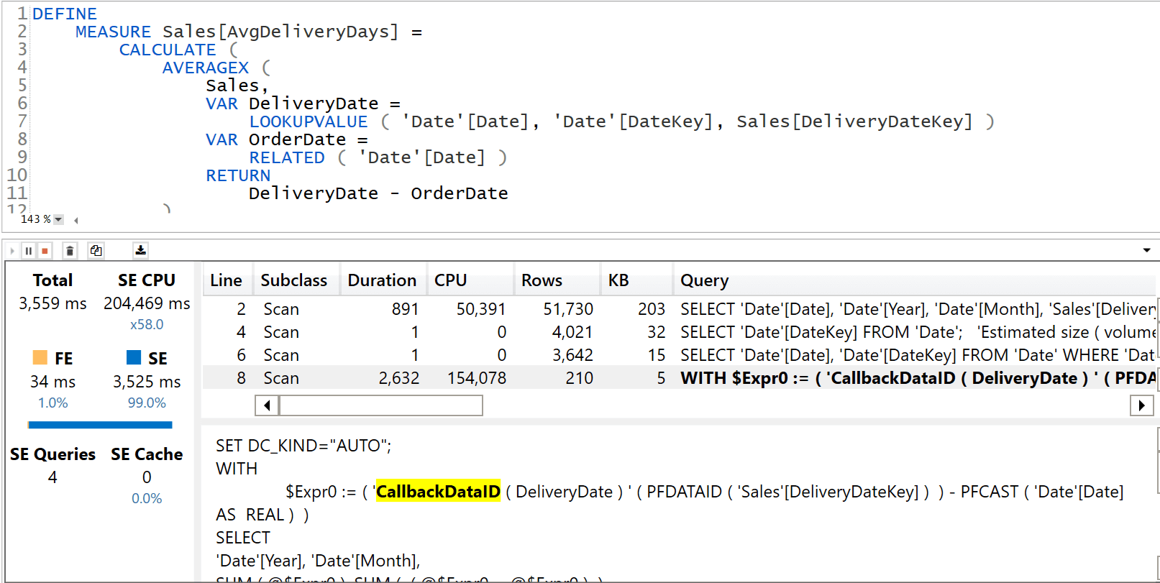Click the query starting WITH $Expr0

coord(918,378)
